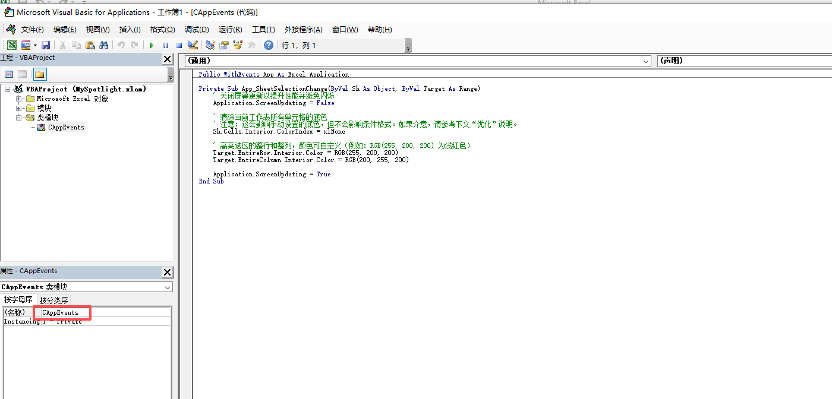Image resolution: width=832 pixels, height=399 pixels.
Task: Open the 编辑(E) menu
Action: pos(65,30)
